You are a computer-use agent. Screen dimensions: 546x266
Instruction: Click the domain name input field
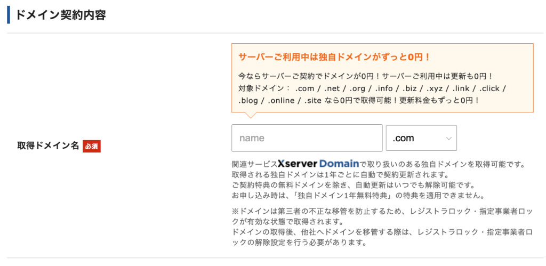click(307, 138)
